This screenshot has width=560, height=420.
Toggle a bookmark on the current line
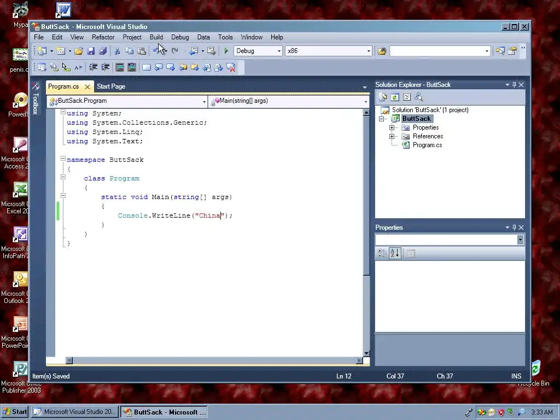click(x=147, y=67)
